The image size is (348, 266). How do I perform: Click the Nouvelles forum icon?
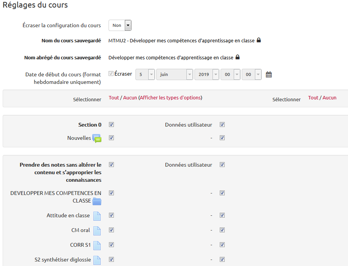(x=97, y=138)
